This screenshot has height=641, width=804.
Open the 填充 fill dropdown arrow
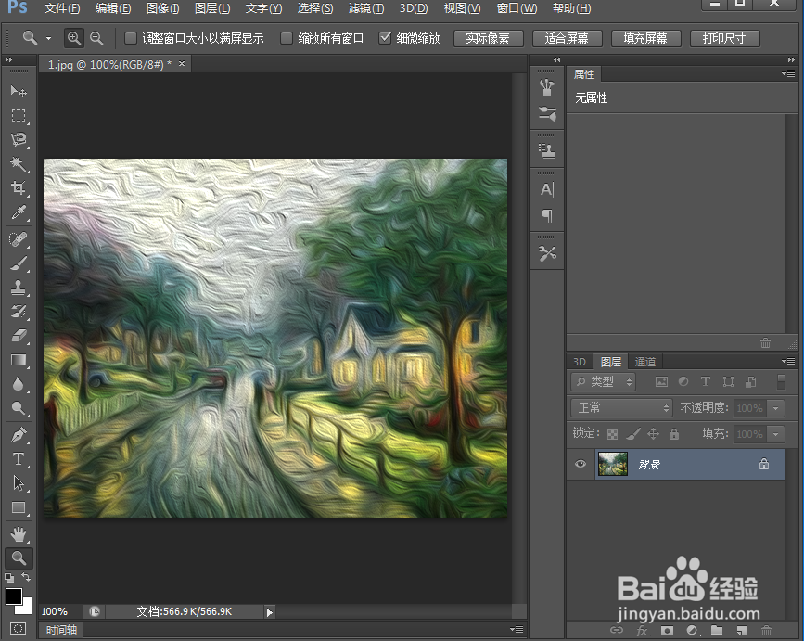coord(776,434)
